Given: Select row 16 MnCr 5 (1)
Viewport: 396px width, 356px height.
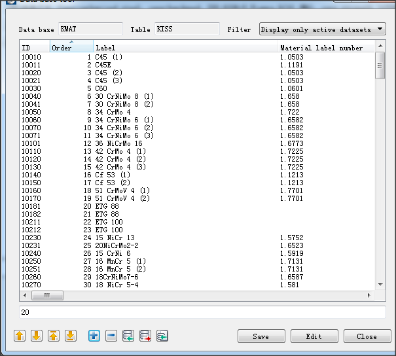Looking at the screenshot, I should point(197,261).
